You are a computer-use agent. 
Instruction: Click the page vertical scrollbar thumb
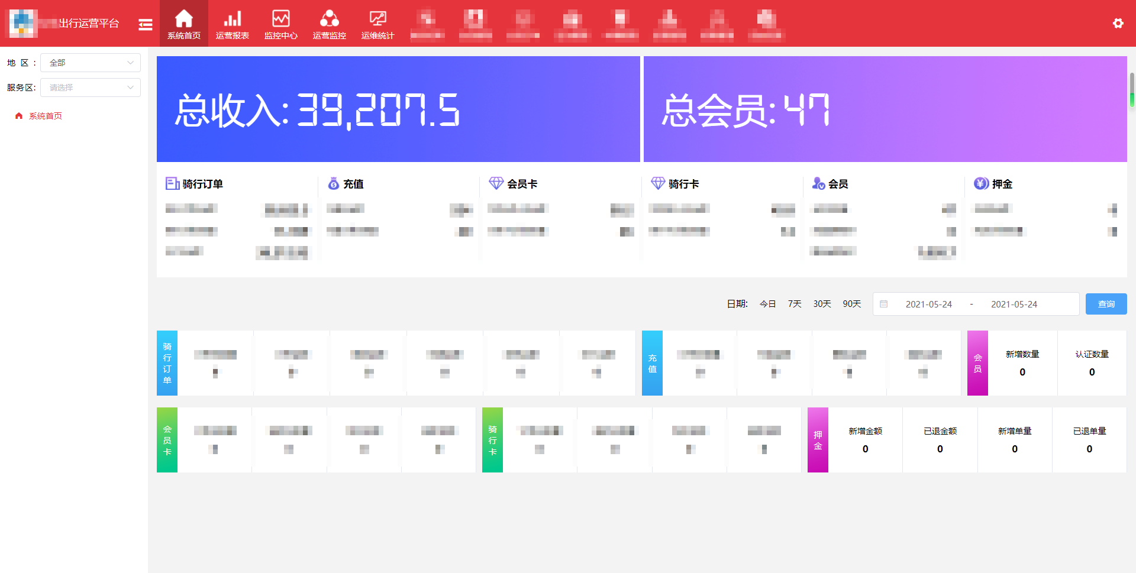[x=1132, y=89]
